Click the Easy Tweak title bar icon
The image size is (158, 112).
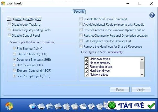(x=3, y=3)
